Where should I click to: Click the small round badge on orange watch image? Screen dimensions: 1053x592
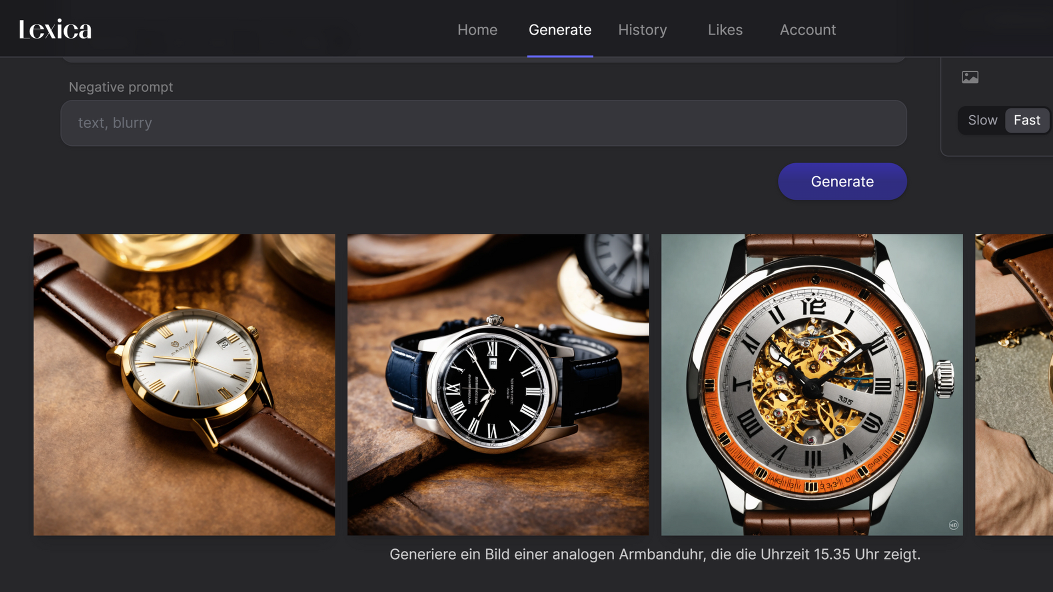coord(953,525)
